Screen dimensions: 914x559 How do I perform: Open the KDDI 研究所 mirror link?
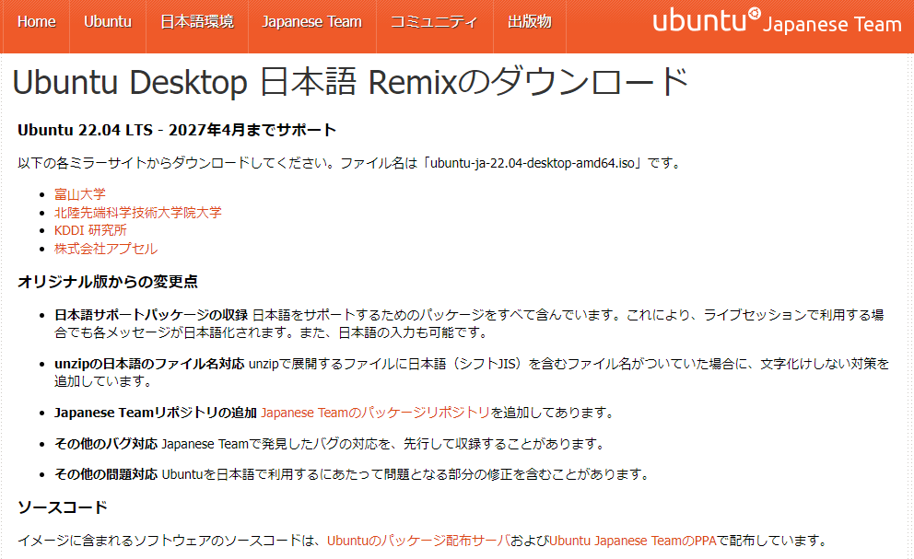pyautogui.click(x=90, y=230)
